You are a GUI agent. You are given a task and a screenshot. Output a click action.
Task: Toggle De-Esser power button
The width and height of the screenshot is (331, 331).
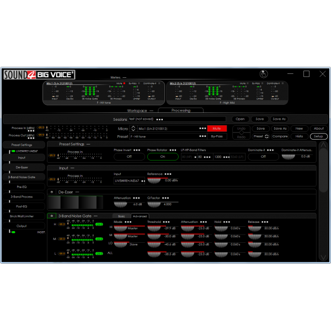52,192
